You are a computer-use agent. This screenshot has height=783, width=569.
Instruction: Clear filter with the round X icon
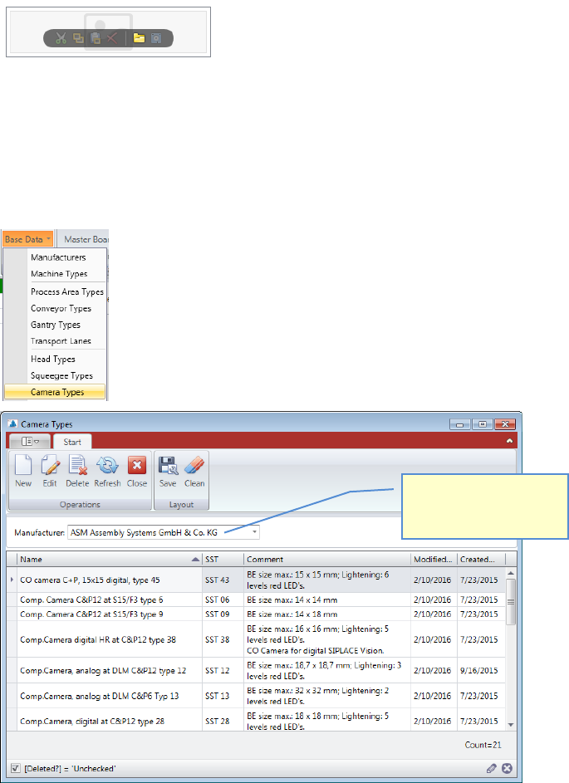pyautogui.click(x=507, y=769)
